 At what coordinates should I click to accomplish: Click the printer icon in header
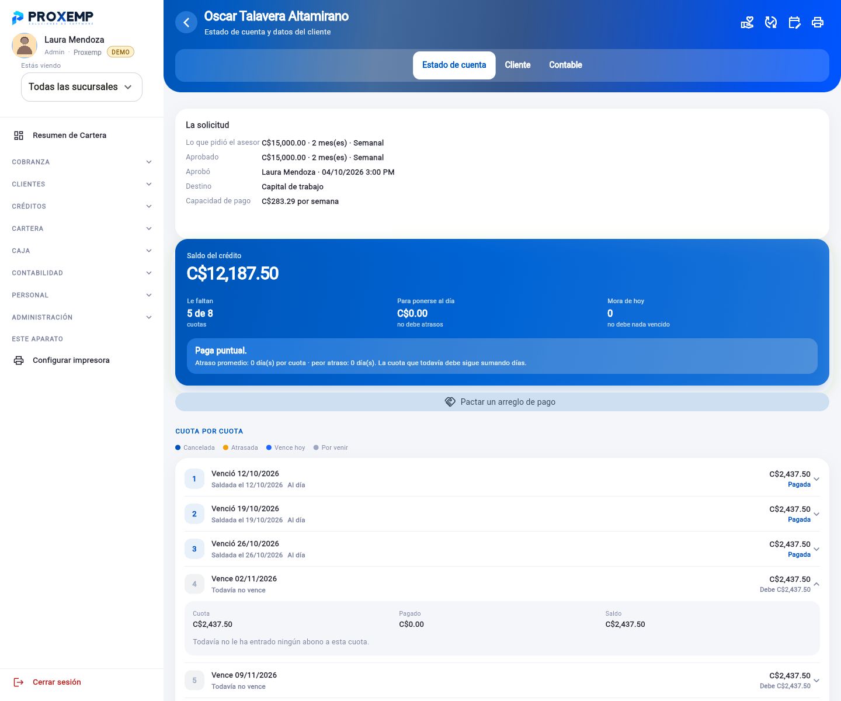(x=818, y=23)
